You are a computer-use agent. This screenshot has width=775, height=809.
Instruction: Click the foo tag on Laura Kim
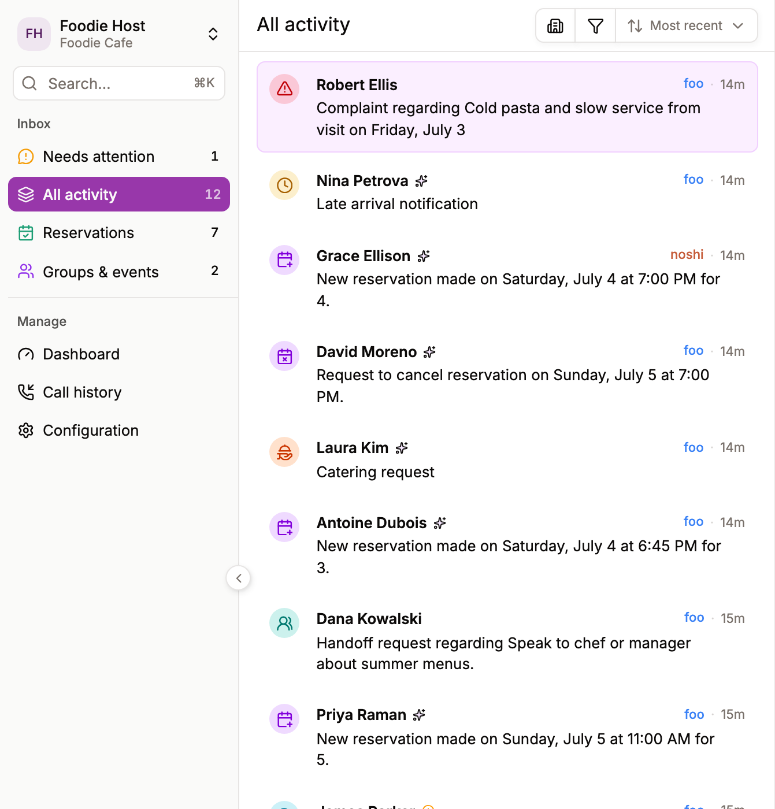(x=693, y=447)
